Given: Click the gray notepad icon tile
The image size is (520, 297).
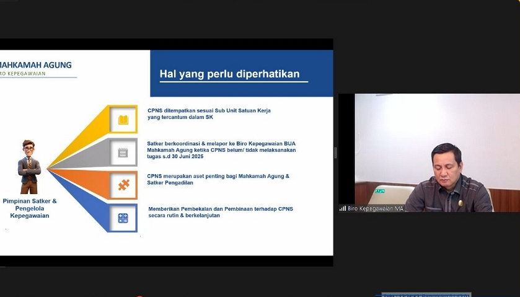Looking at the screenshot, I should tap(123, 152).
